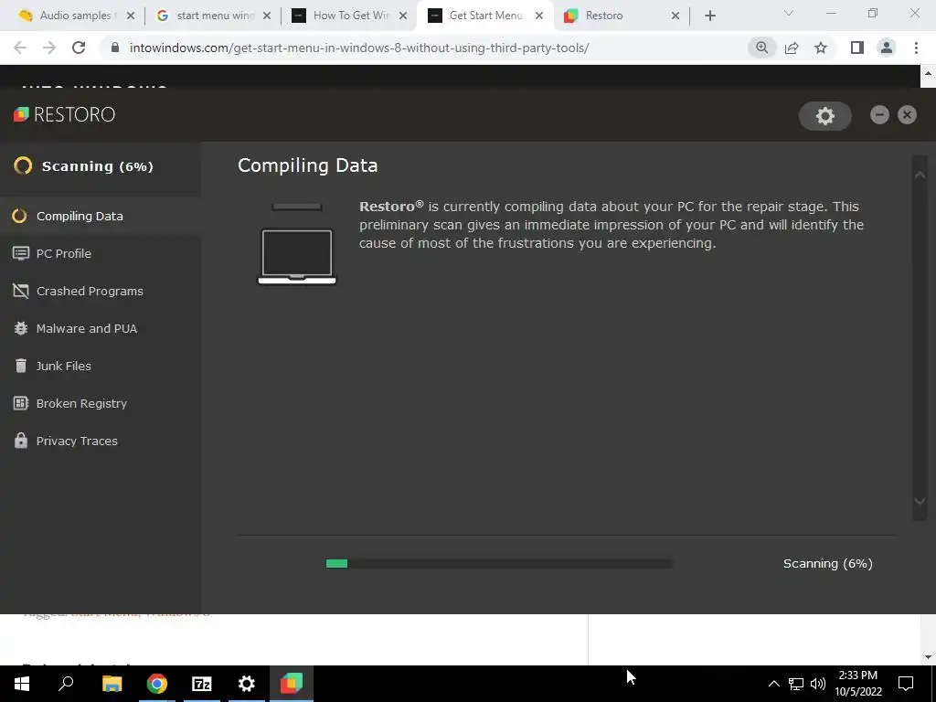Click the intowindows.com address bar
The width and height of the screenshot is (936, 702).
358,48
